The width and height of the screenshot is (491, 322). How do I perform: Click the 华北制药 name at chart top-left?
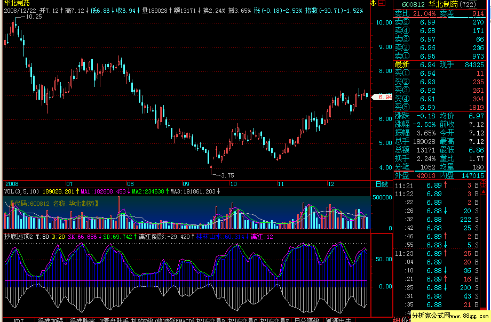(17, 3)
